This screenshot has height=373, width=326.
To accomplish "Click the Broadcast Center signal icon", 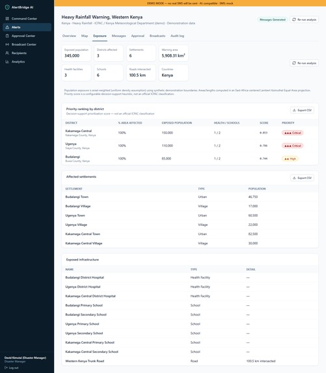I will 7,44.
